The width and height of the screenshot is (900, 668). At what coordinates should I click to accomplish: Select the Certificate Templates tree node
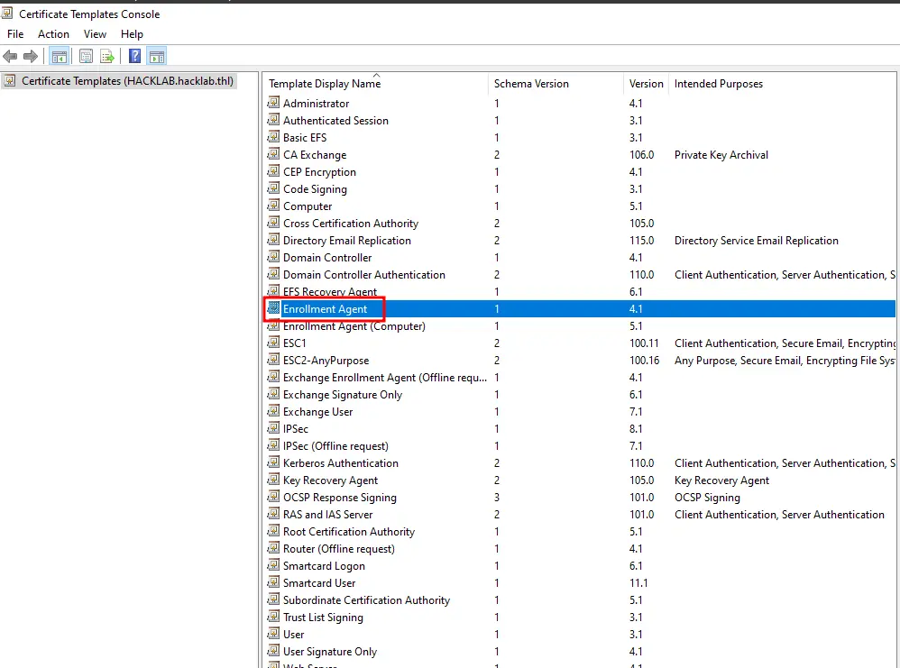[126, 81]
